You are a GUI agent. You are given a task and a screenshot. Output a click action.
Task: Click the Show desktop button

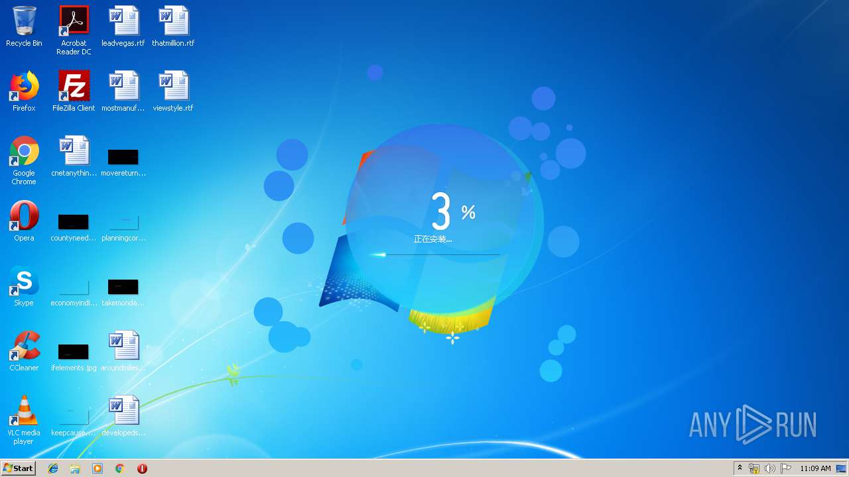tap(842, 468)
